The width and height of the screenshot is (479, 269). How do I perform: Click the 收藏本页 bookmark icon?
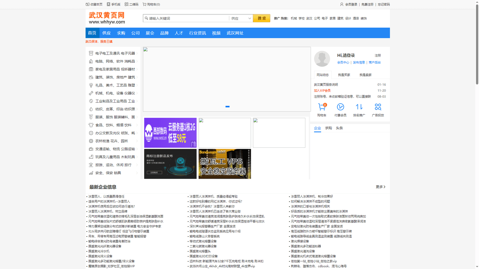[x=87, y=4]
